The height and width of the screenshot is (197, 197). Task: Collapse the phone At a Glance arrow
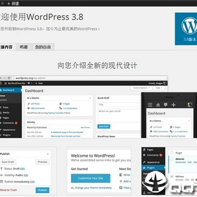click(189, 121)
